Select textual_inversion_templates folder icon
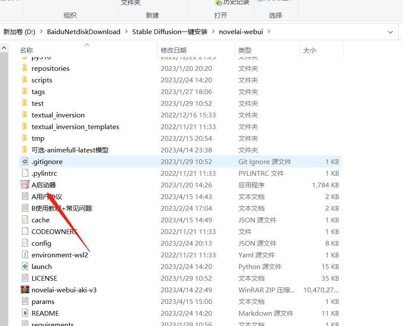This screenshot has width=403, height=326. click(x=25, y=127)
